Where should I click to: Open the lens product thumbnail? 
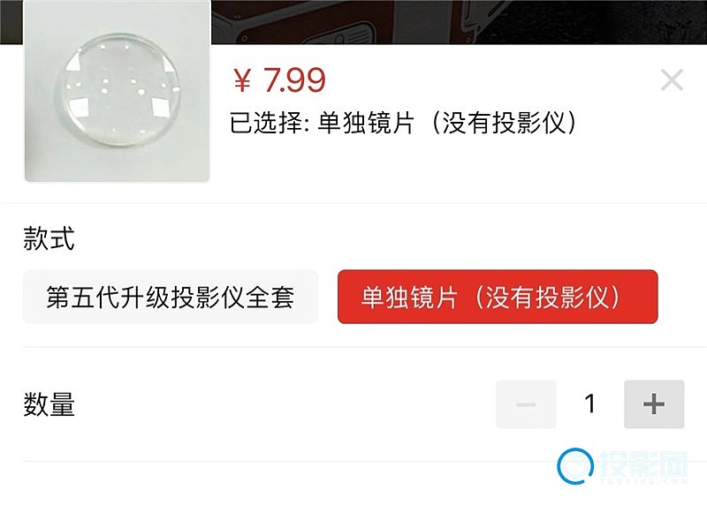tap(118, 90)
